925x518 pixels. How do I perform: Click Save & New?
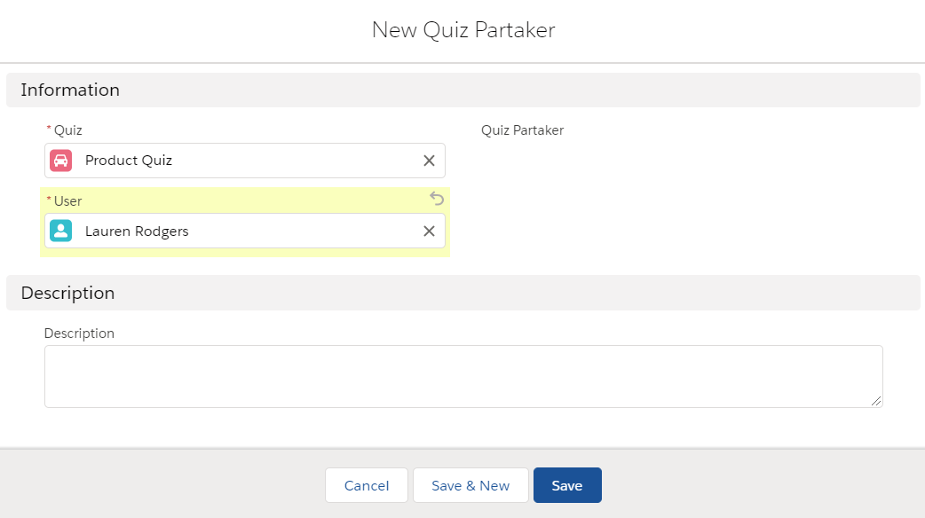(x=470, y=485)
